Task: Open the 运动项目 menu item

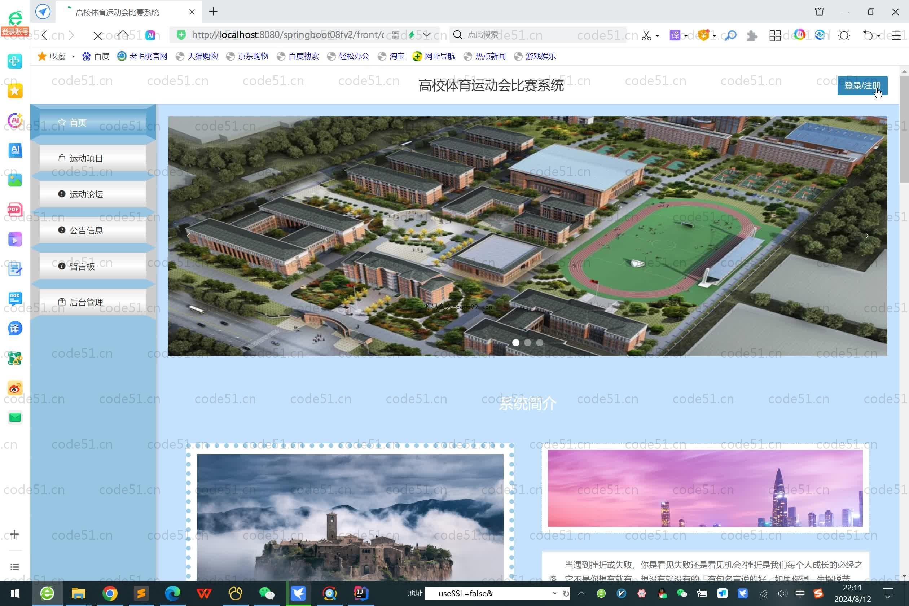Action: point(93,158)
